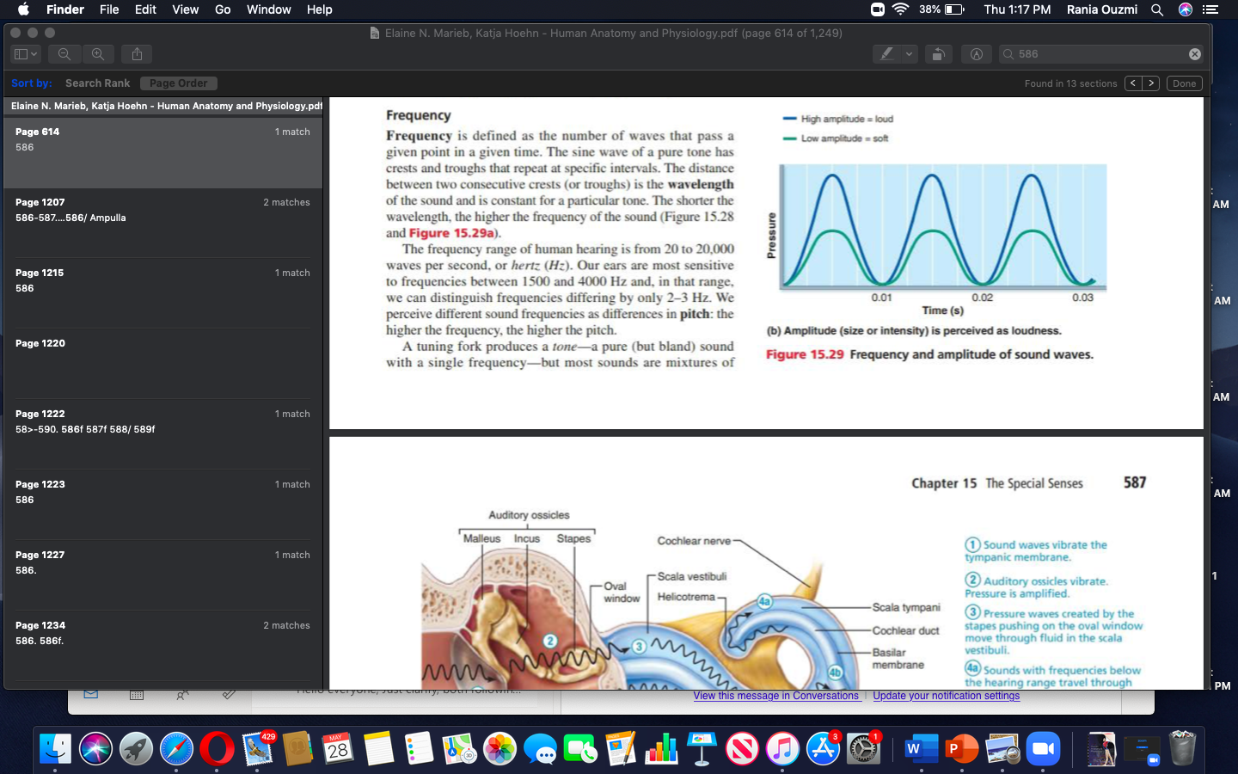The width and height of the screenshot is (1238, 774).
Task: Open the Share button in Preview toolbar
Action: click(x=137, y=54)
